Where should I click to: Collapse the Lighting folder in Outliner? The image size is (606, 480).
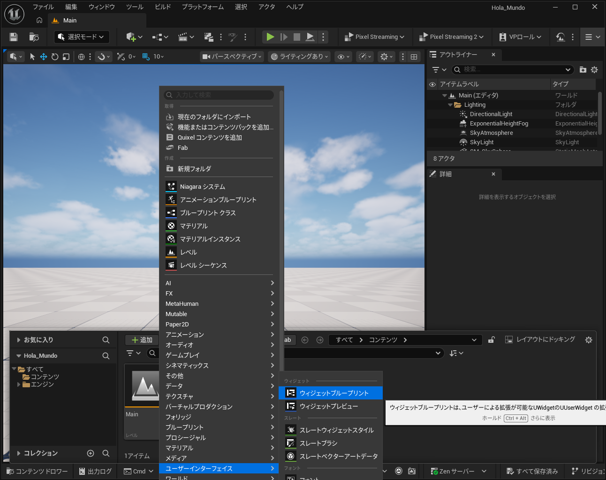[450, 105]
